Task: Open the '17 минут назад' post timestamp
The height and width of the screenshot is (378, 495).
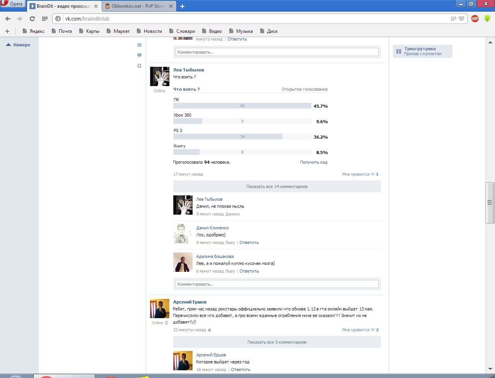Action: point(188,174)
